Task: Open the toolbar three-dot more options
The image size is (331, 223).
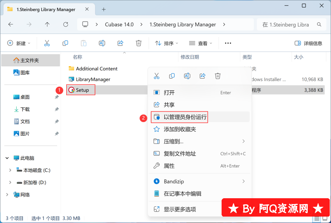Action: 228,43
